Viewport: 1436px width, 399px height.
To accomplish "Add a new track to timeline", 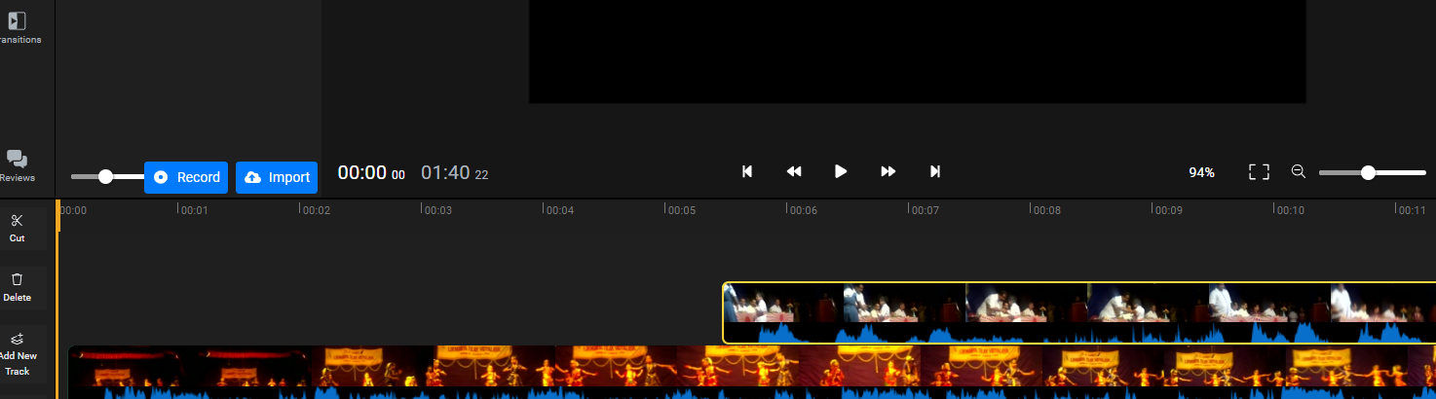I will coord(18,354).
